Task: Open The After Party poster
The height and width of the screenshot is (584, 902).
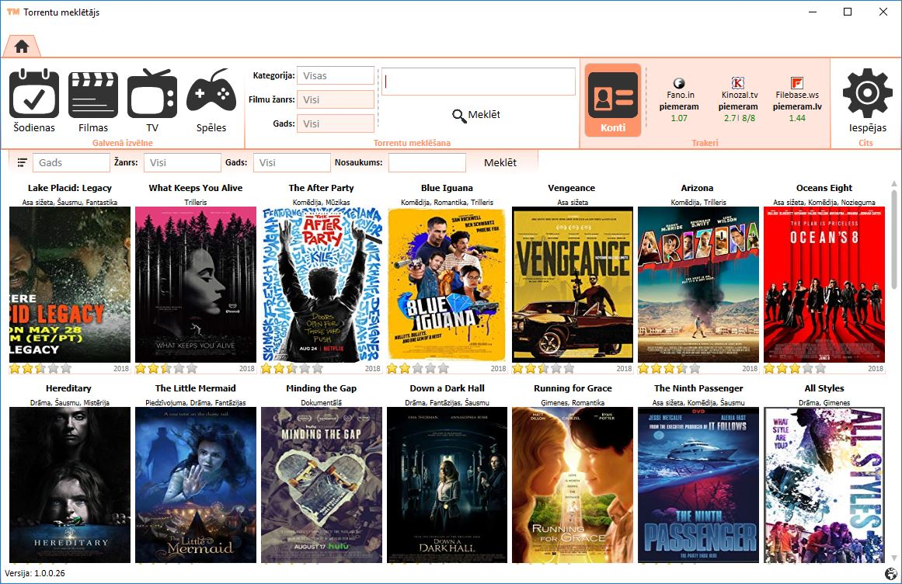Action: (322, 284)
